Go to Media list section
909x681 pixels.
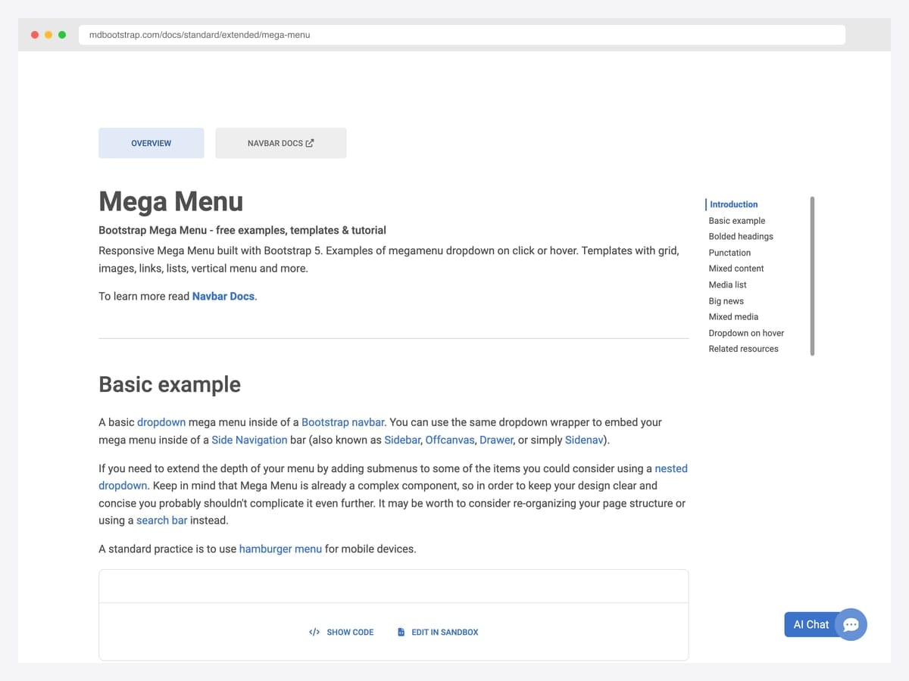[x=728, y=285]
